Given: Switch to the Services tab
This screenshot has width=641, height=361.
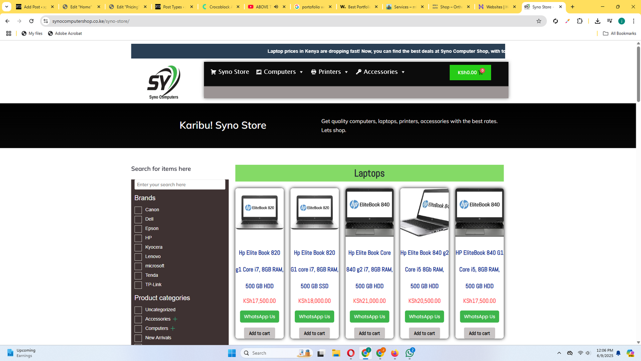Looking at the screenshot, I should click(405, 7).
